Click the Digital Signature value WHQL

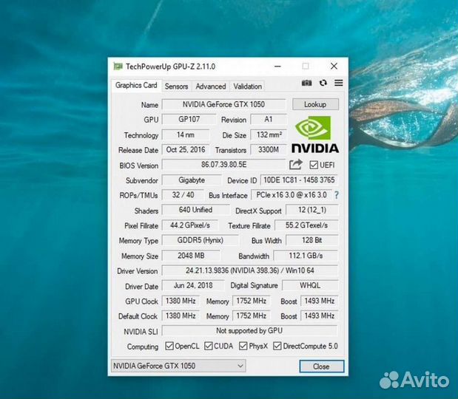(310, 285)
